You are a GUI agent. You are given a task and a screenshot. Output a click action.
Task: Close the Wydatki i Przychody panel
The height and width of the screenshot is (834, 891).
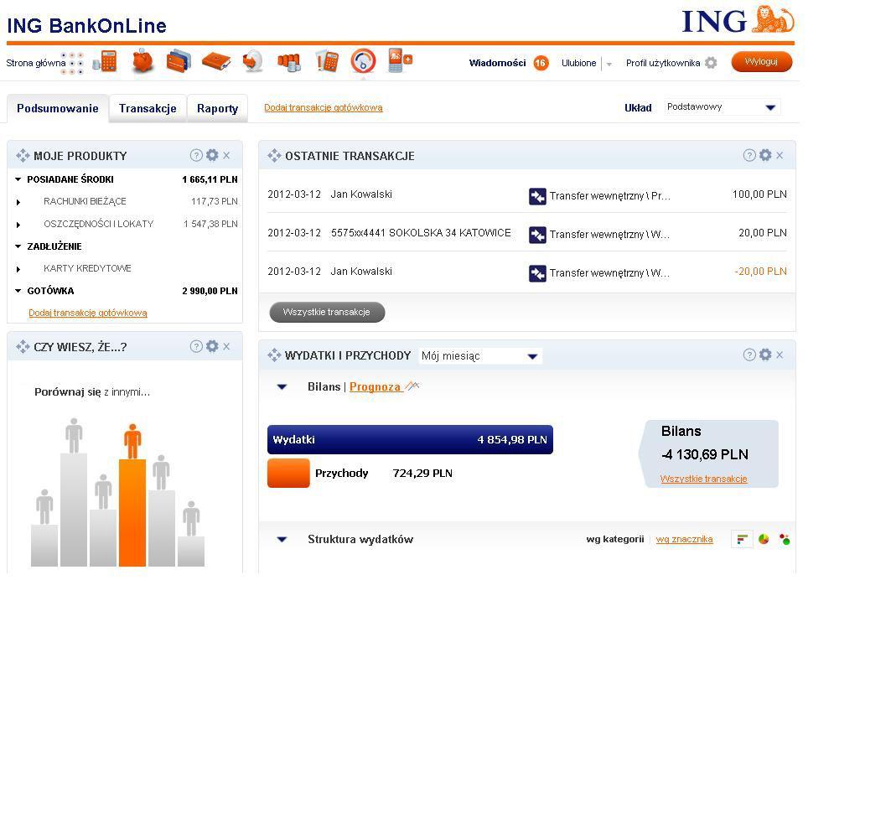780,355
